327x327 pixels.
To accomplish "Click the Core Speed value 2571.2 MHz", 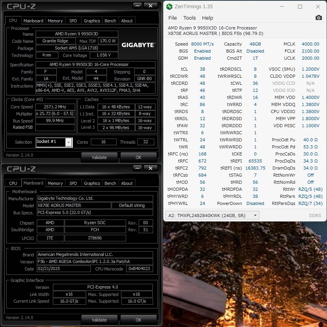I will tap(55, 107).
